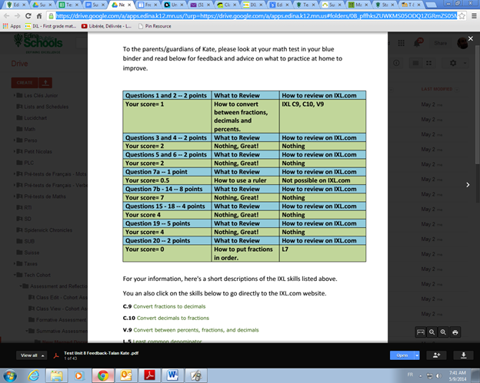Switch to the Mi browser tab
This screenshot has height=383, width=480.
[358, 5]
